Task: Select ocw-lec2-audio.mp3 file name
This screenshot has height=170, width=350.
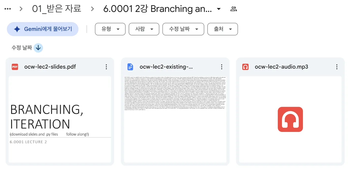Action: [x=281, y=67]
